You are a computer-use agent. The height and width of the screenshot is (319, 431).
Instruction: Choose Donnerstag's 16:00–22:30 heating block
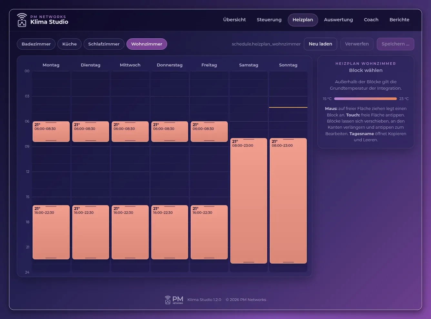click(170, 232)
